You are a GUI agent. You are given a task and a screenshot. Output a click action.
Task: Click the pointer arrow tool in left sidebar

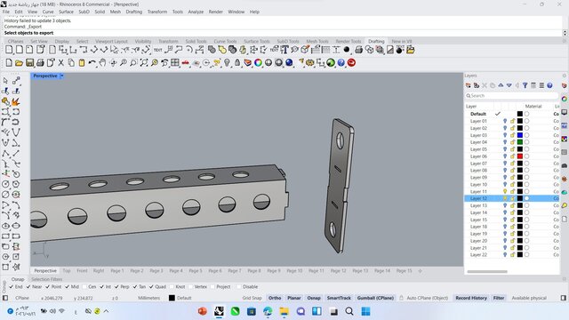5,81
